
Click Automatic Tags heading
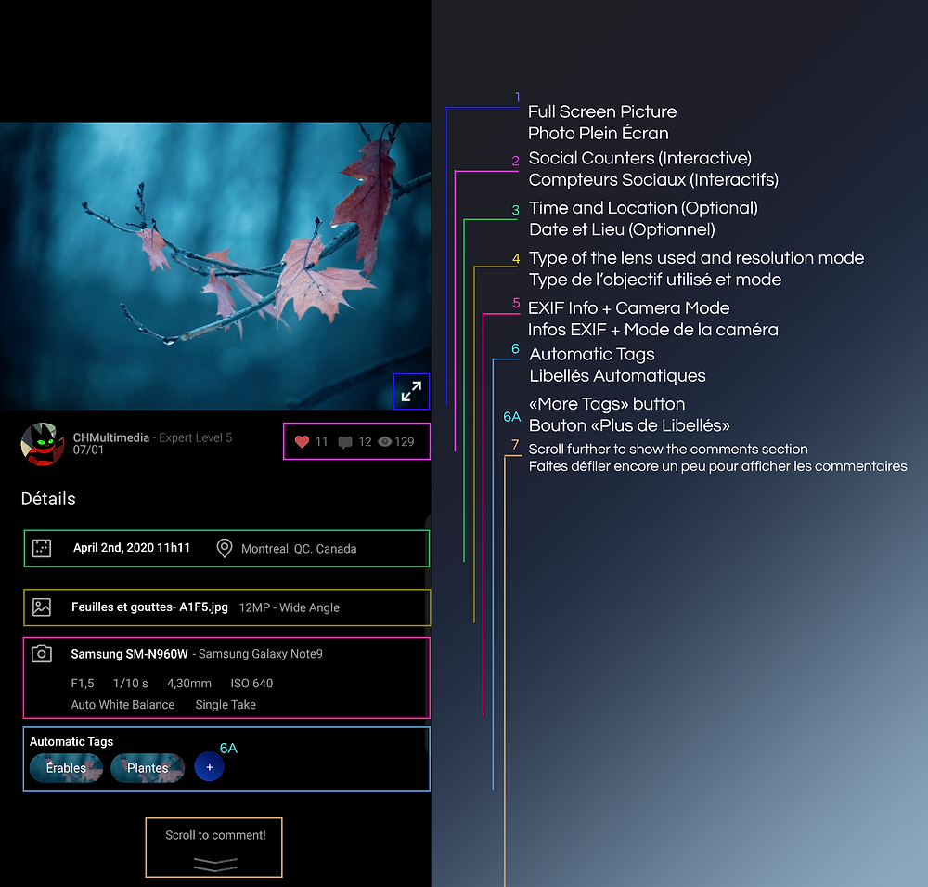(x=71, y=741)
